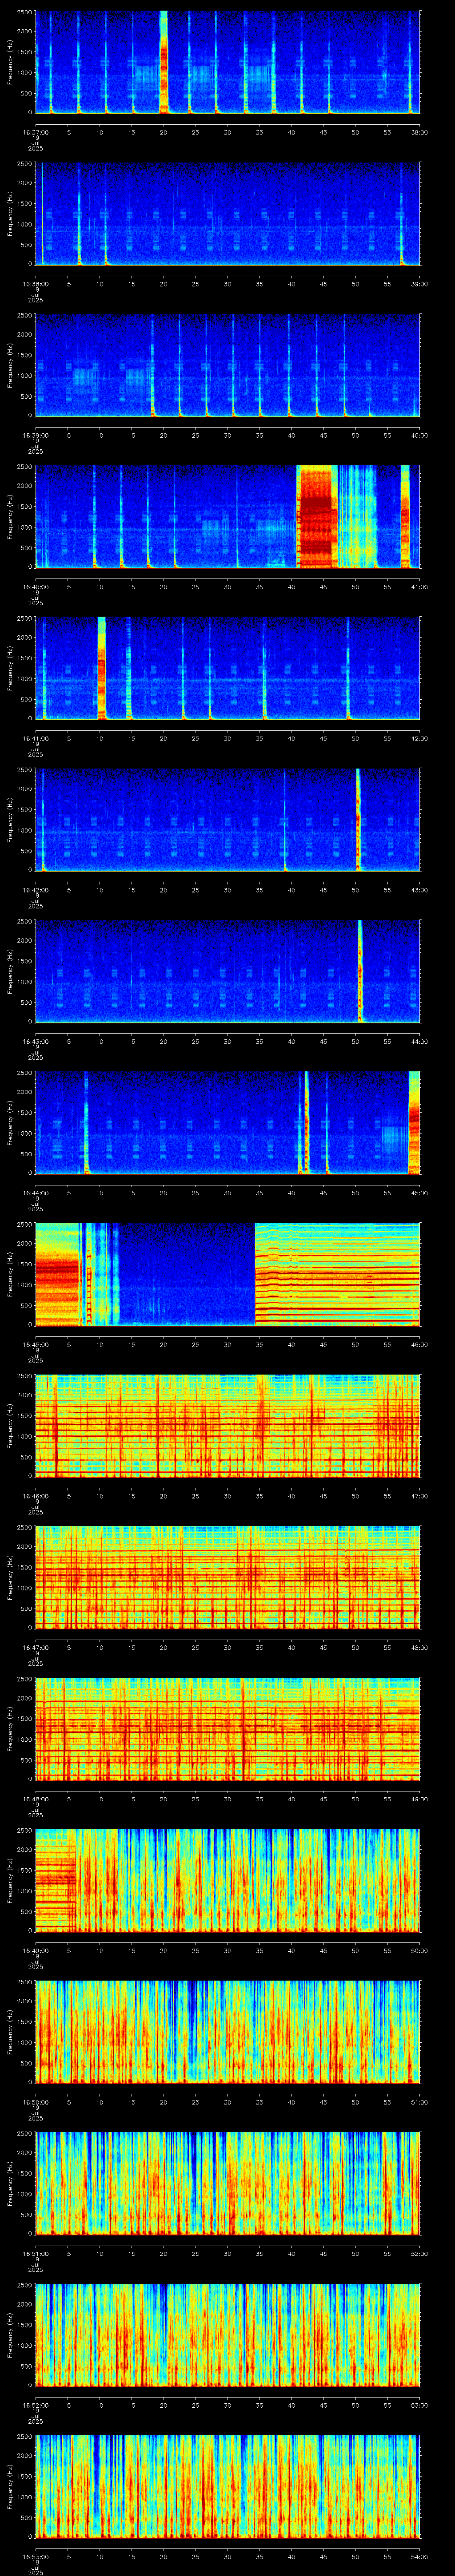The image size is (455, 2576).
Task: Select the spectrogram panel starting at 16:41:00
Action: click(228, 668)
